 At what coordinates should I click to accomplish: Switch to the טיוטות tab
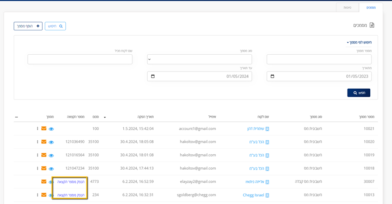point(347,8)
